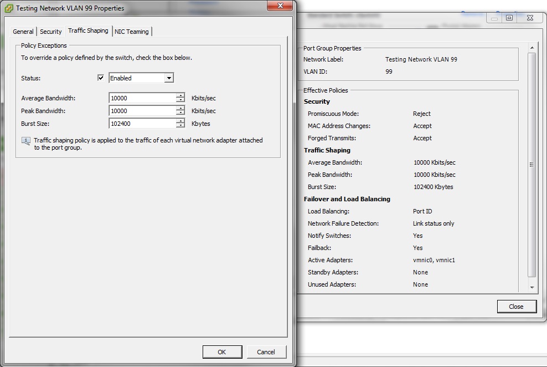Close the port group summary window
Screen dimensions: 547x367
516,306
